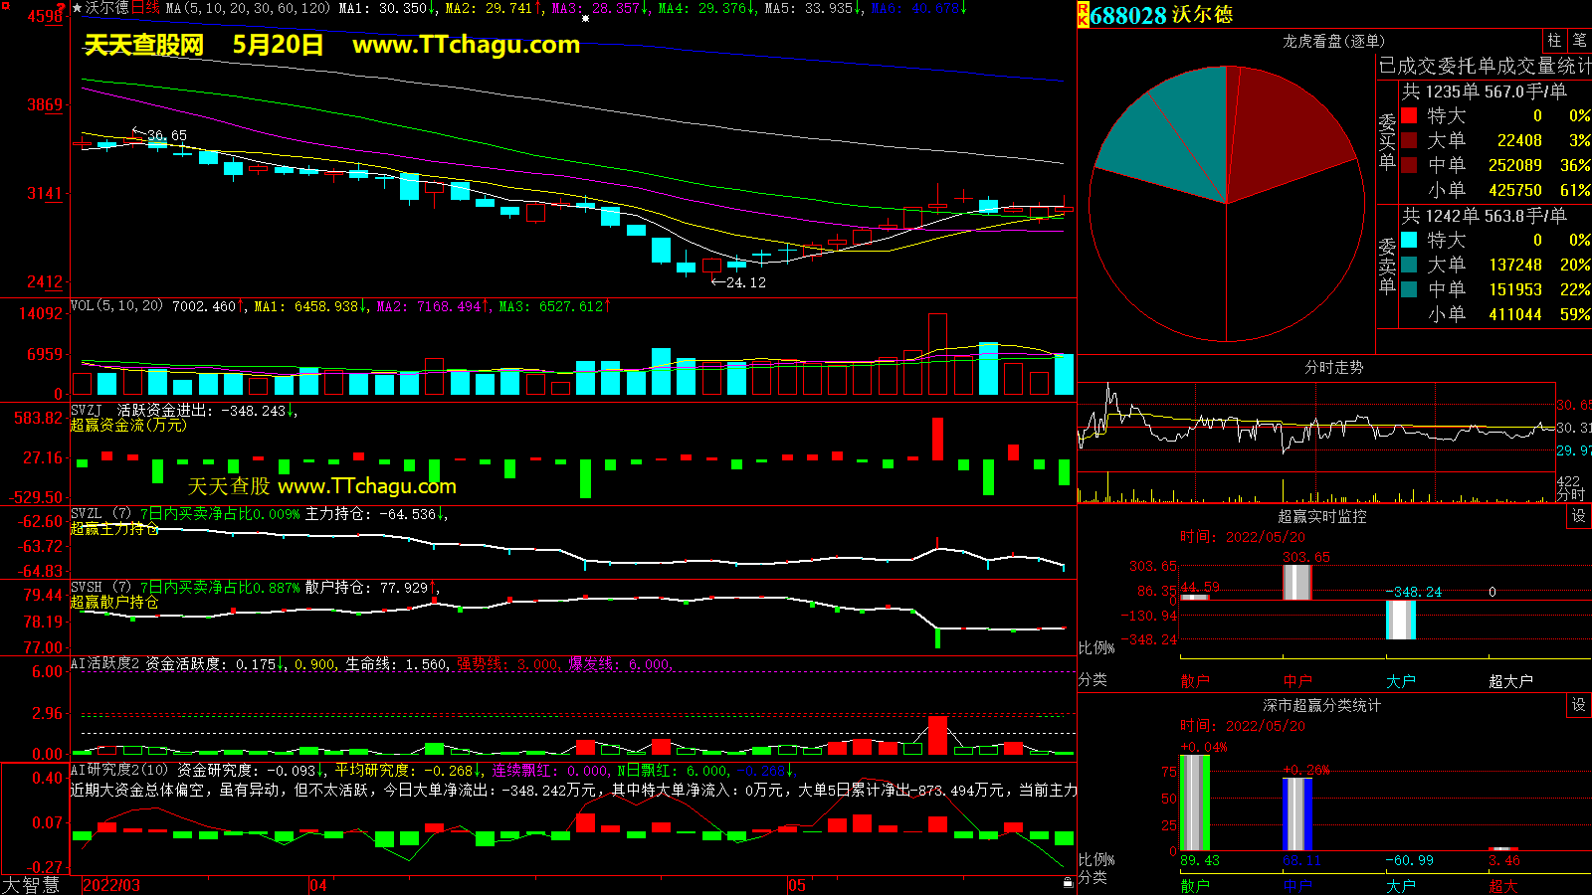Viewport: 1592px width, 895px height.
Task: Select the 散户 category in 超赢实时监控
Action: [x=1195, y=681]
